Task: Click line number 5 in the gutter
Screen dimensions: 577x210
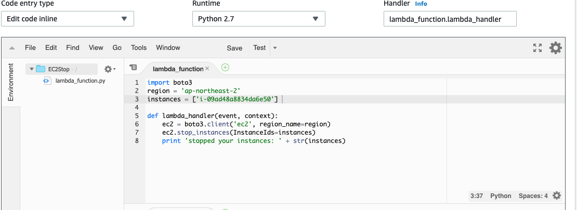Action: [x=137, y=116]
